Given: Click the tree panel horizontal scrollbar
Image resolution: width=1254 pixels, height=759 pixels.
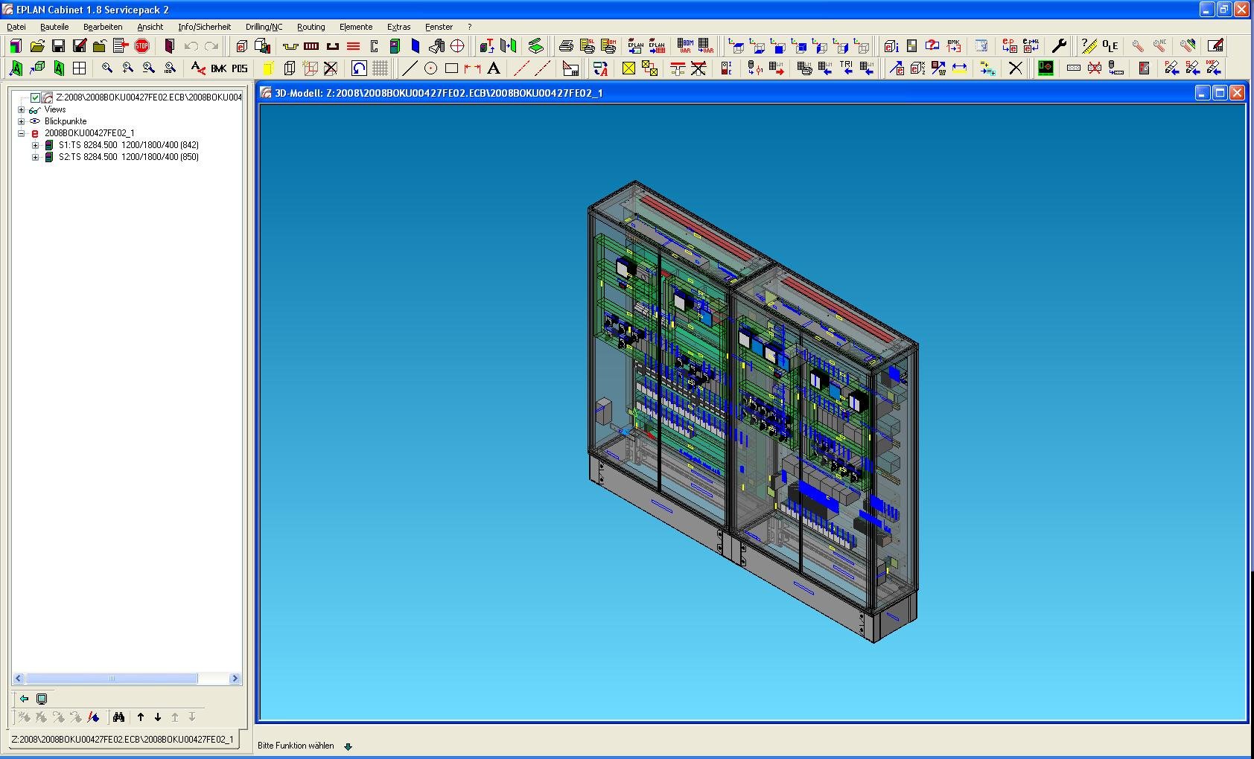Looking at the screenshot, I should click(127, 679).
